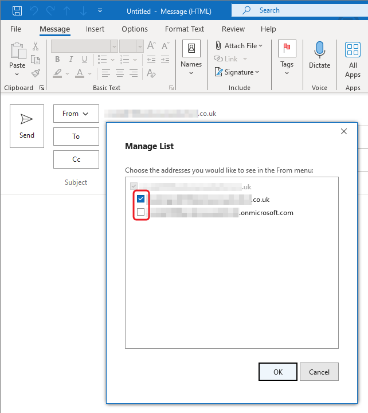Open the font size combo box

pos(131,46)
